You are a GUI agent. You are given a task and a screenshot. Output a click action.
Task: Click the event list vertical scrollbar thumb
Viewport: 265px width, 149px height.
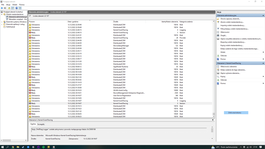[x=213, y=114]
